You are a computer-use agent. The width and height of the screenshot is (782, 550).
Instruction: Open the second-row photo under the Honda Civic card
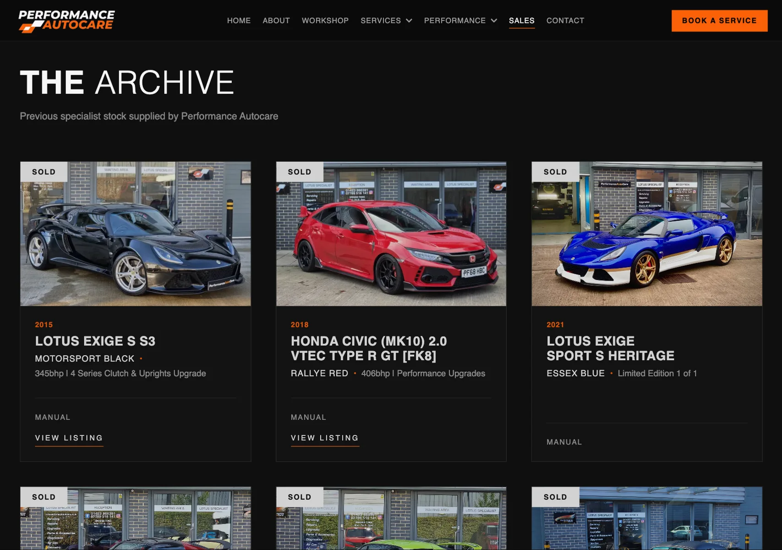click(391, 518)
